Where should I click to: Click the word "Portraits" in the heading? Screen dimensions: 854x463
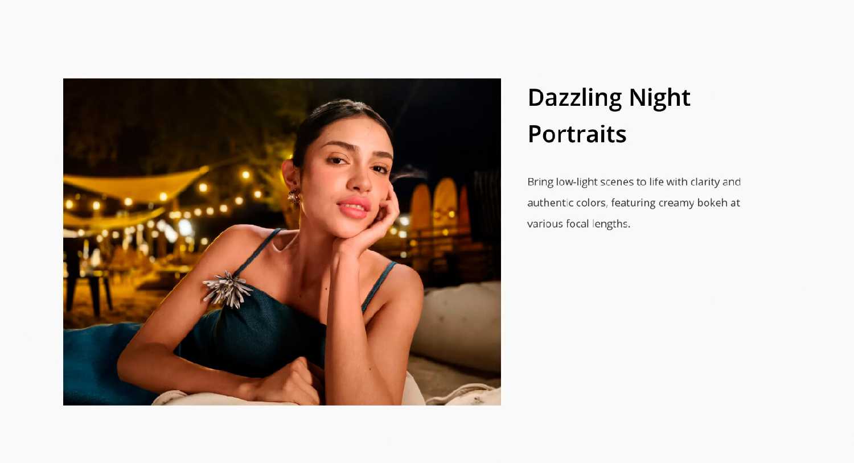pyautogui.click(x=577, y=134)
